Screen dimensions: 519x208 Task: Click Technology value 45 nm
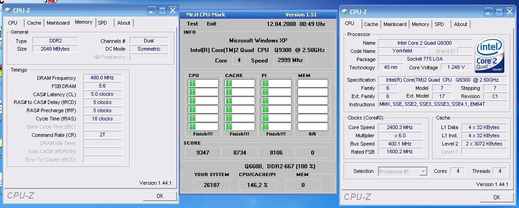click(391, 67)
